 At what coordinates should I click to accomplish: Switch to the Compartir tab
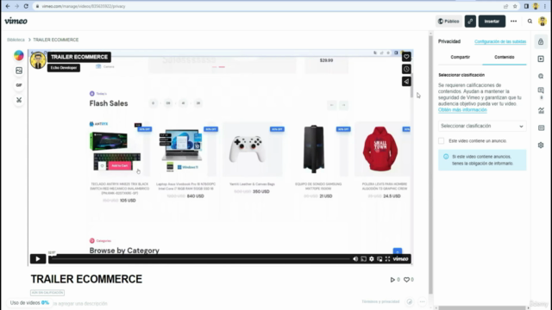pyautogui.click(x=460, y=57)
